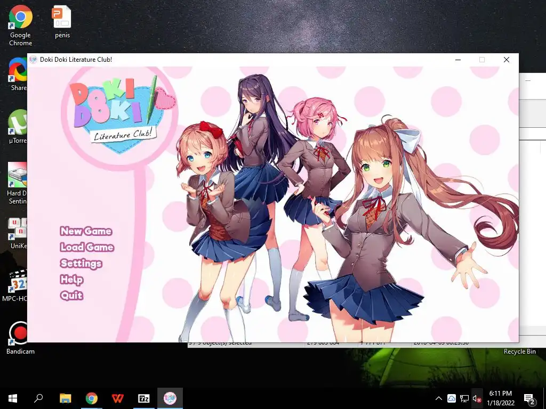Open the cloud sync tray icon
The width and height of the screenshot is (546, 409).
(x=452, y=398)
